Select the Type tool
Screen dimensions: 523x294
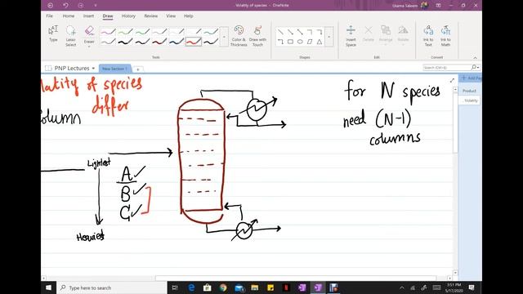(53, 33)
